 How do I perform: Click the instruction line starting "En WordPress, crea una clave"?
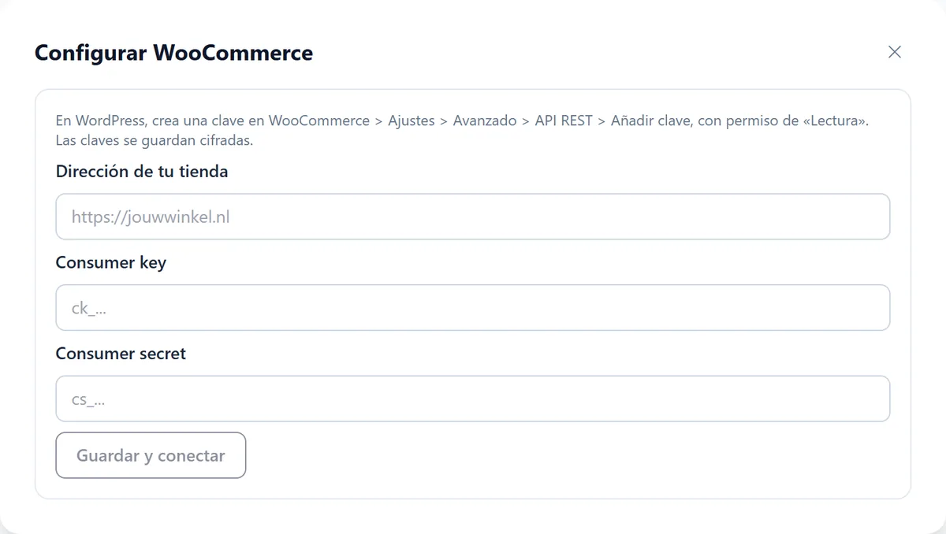coord(462,121)
